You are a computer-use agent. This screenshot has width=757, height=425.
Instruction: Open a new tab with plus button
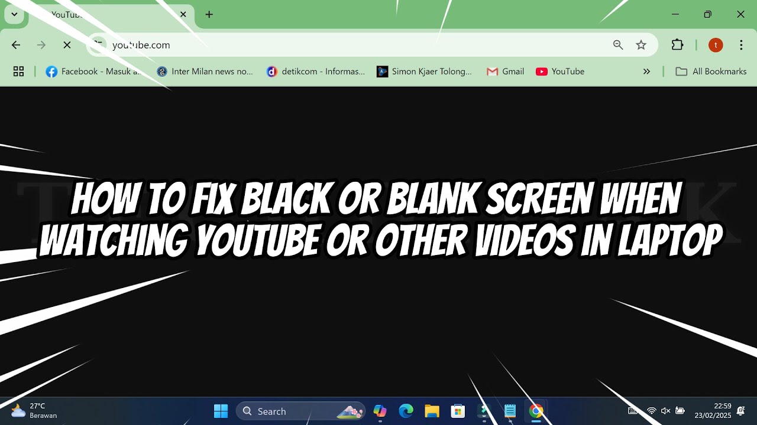click(x=209, y=14)
